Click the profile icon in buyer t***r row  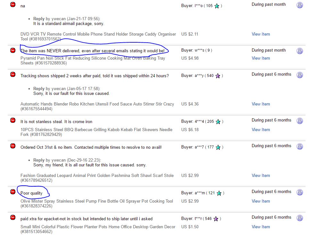[300, 218]
